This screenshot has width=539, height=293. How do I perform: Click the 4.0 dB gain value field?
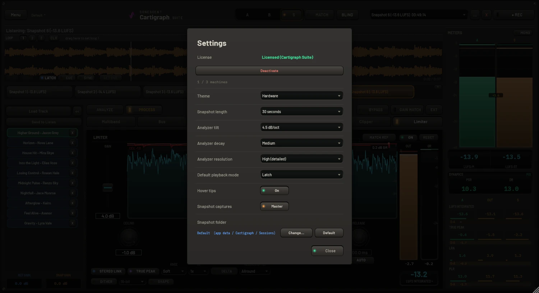[x=108, y=216]
